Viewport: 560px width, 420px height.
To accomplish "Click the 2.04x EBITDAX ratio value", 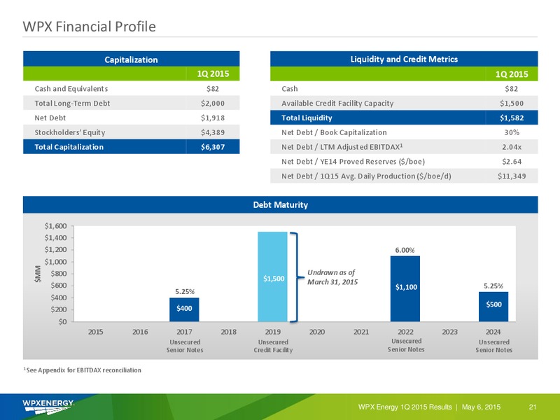I will point(512,147).
